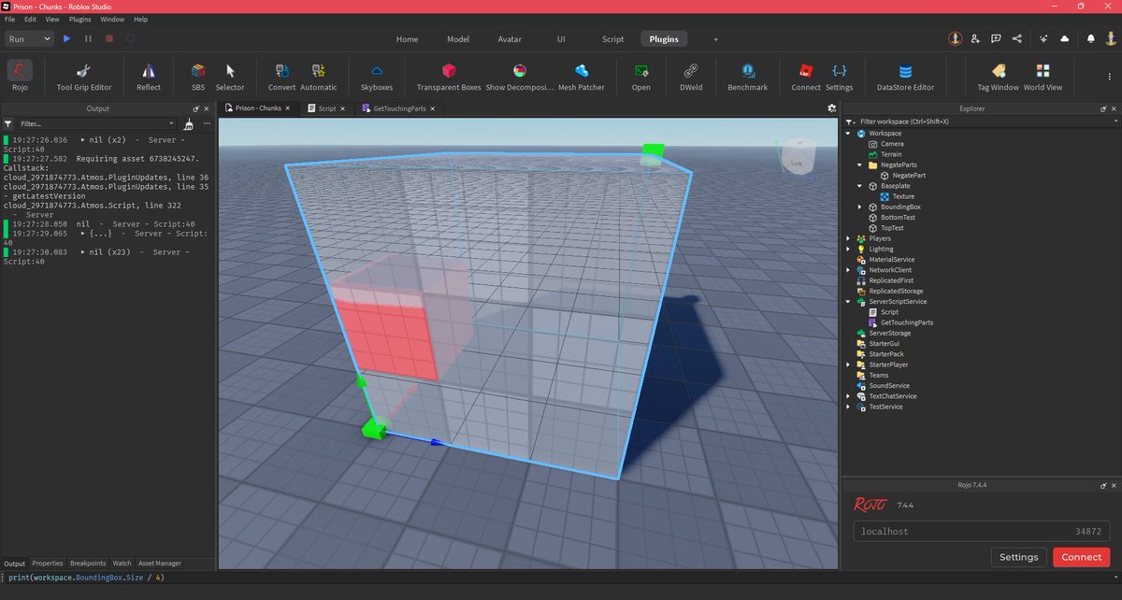Expand the TextChatService node
The height and width of the screenshot is (600, 1122).
pyautogui.click(x=848, y=396)
